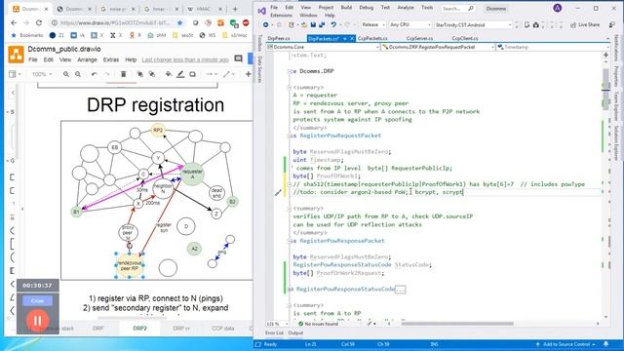This screenshot has width=624, height=351.
Task: Click the draw.io insert plus icon
Action: [x=248, y=74]
